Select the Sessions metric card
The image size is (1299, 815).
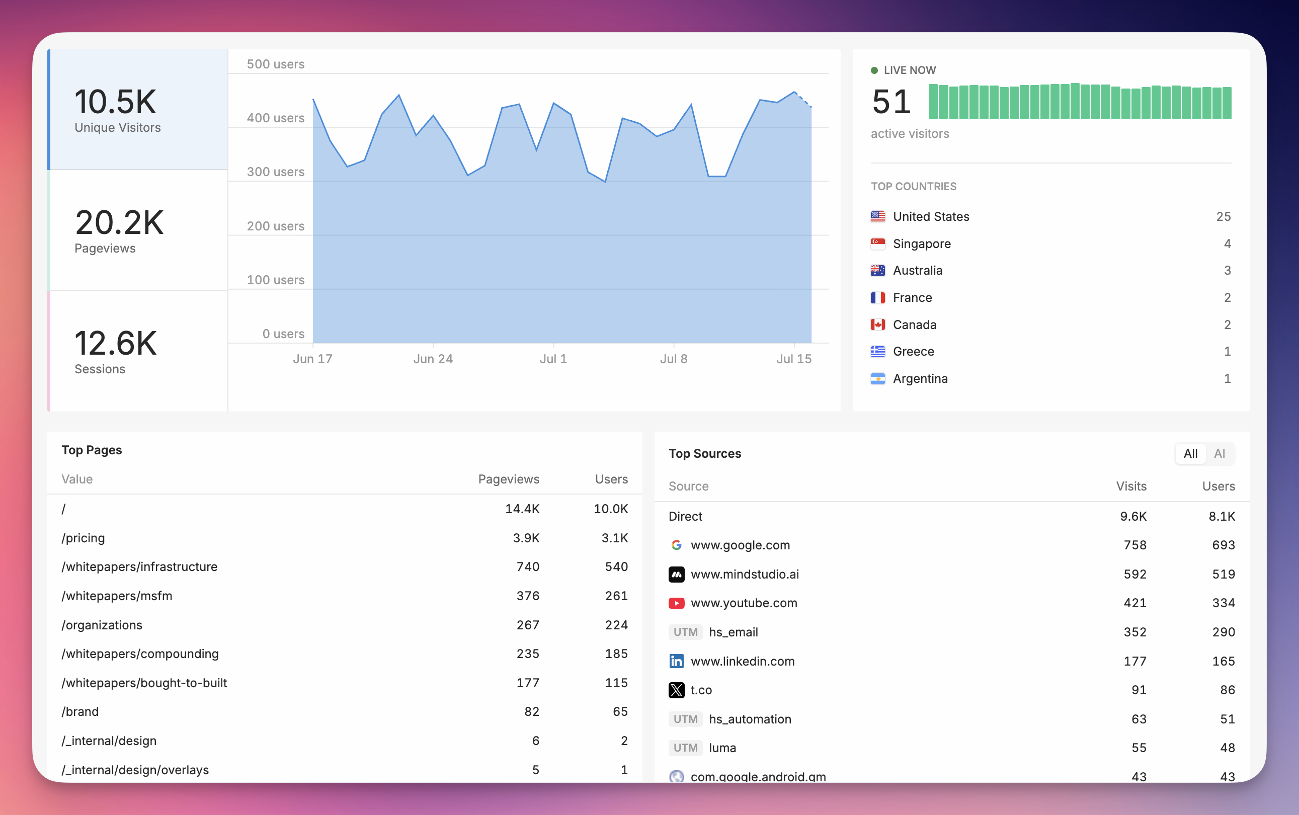pyautogui.click(x=138, y=351)
